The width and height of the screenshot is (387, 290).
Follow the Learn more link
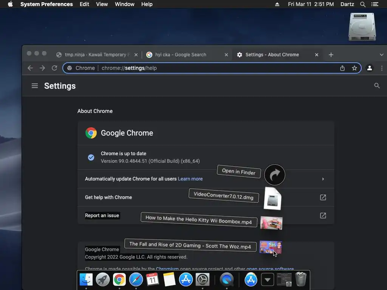(190, 179)
